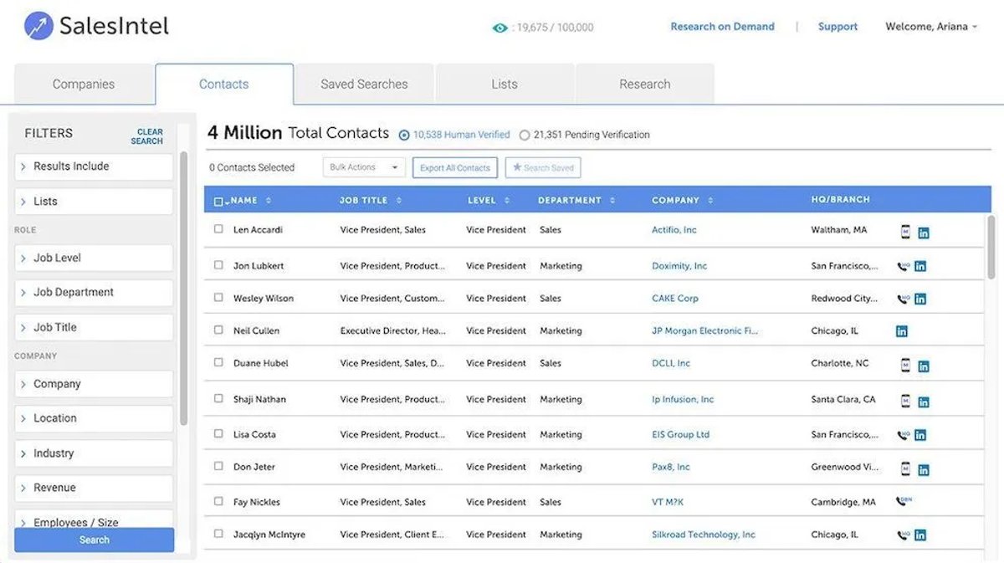Open Len Accardi's LinkedIn profile icon
The width and height of the screenshot is (1004, 563).
click(924, 233)
